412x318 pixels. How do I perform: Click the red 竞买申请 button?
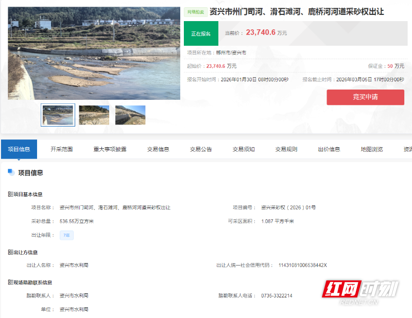pos(365,97)
